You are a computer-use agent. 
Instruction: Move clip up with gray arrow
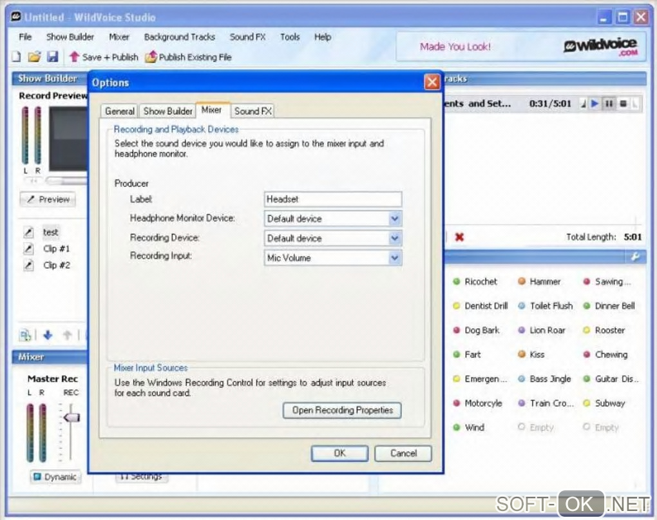tap(67, 335)
